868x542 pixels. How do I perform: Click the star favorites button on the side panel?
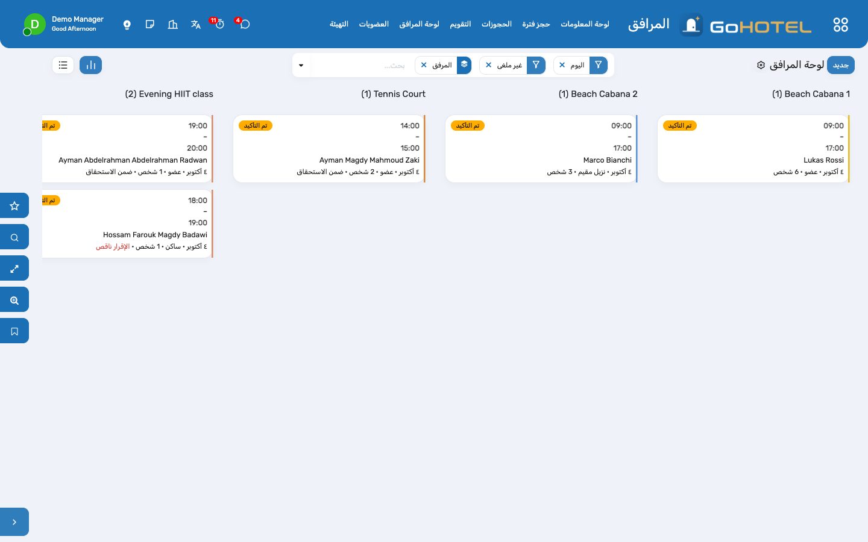pos(14,206)
